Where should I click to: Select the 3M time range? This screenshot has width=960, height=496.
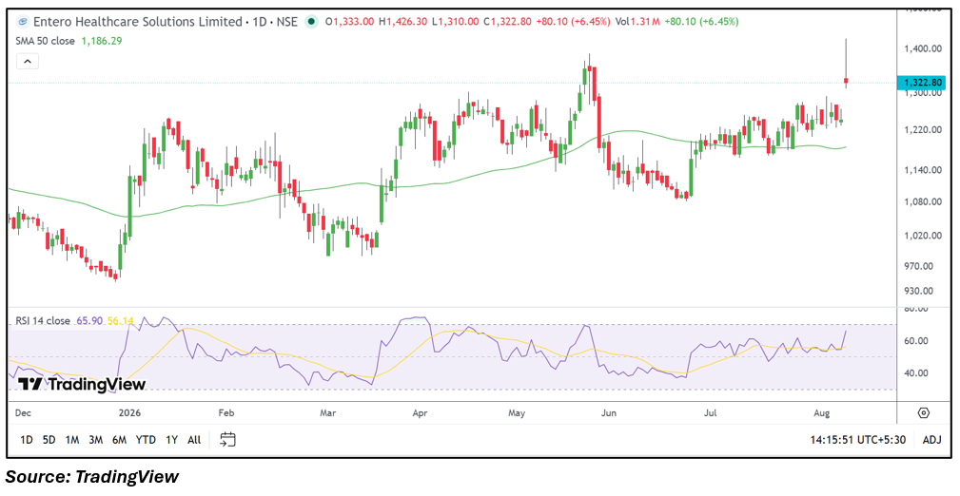tap(95, 440)
